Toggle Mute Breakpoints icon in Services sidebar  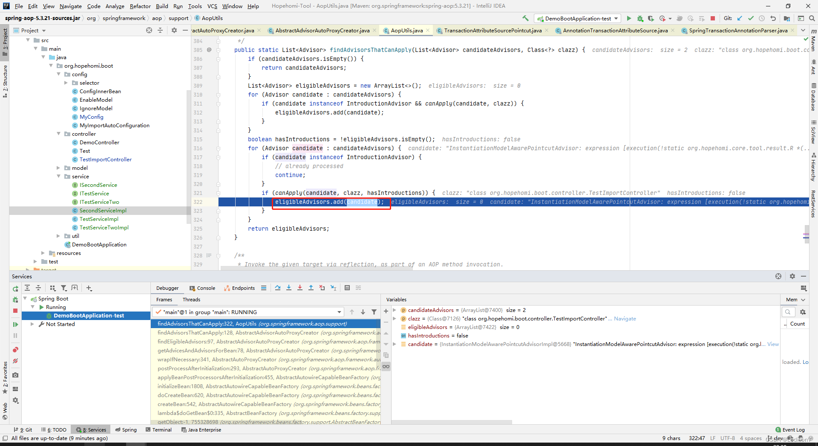tap(15, 361)
